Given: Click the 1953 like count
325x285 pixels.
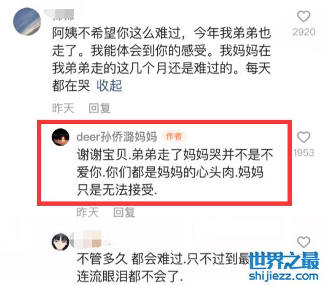Looking at the screenshot, I should (304, 153).
